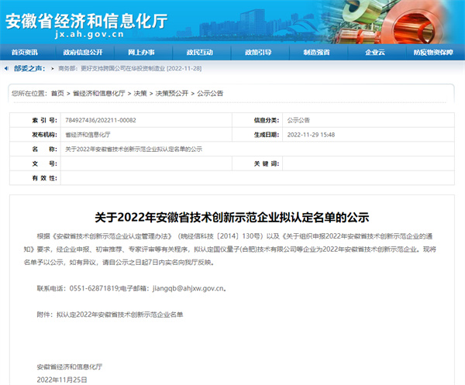Open the 政府信息公开 navigation tab
This screenshot has height=385, width=465.
click(x=82, y=53)
